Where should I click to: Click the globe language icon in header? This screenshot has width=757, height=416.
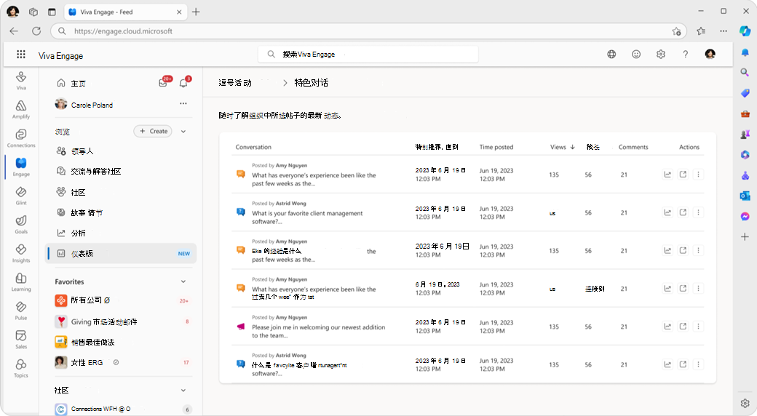pyautogui.click(x=611, y=54)
